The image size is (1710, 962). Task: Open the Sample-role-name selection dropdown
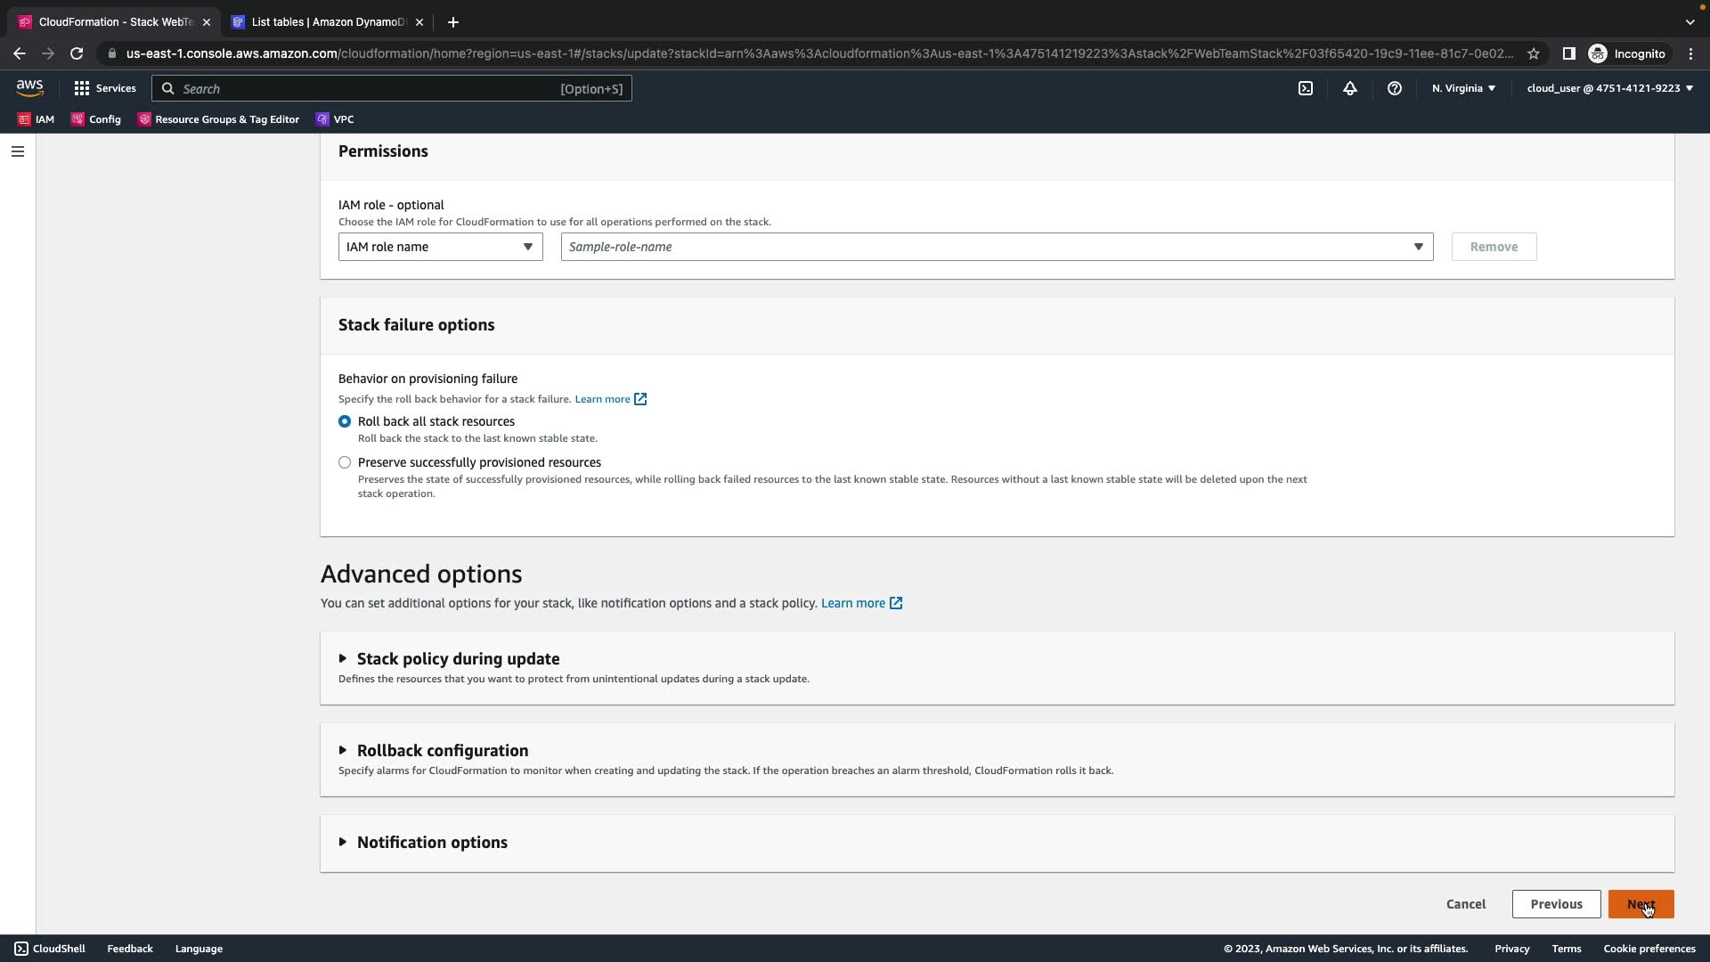coord(996,247)
